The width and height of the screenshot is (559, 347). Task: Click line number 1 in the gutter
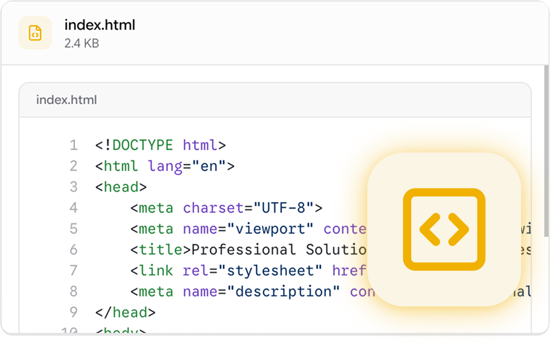[x=73, y=145]
